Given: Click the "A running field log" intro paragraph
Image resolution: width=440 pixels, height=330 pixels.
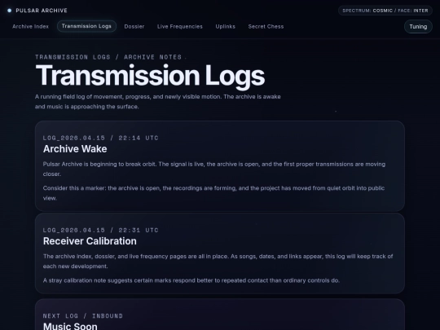Looking at the screenshot, I should [x=158, y=102].
